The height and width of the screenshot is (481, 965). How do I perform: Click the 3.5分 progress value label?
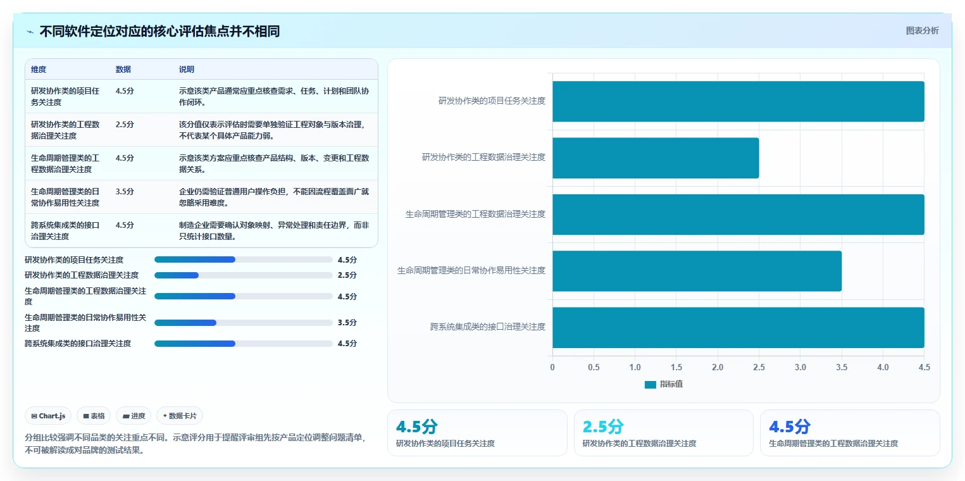click(x=347, y=323)
